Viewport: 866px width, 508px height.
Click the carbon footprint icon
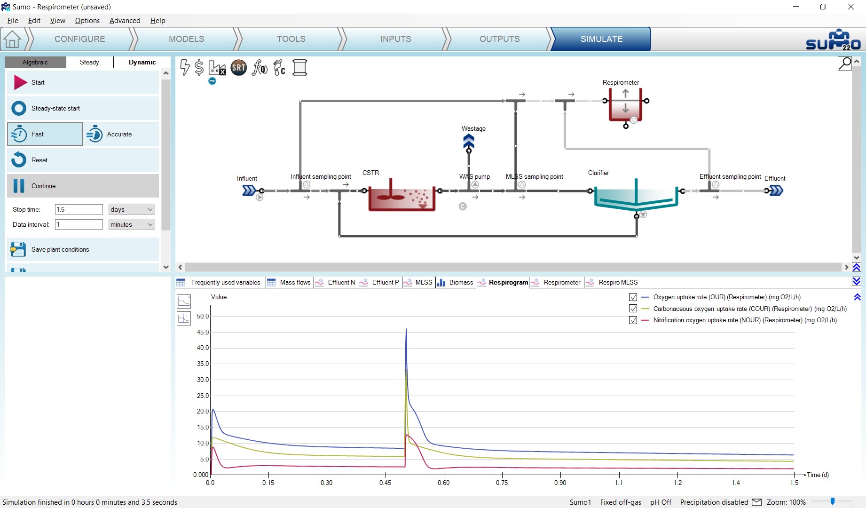(280, 68)
